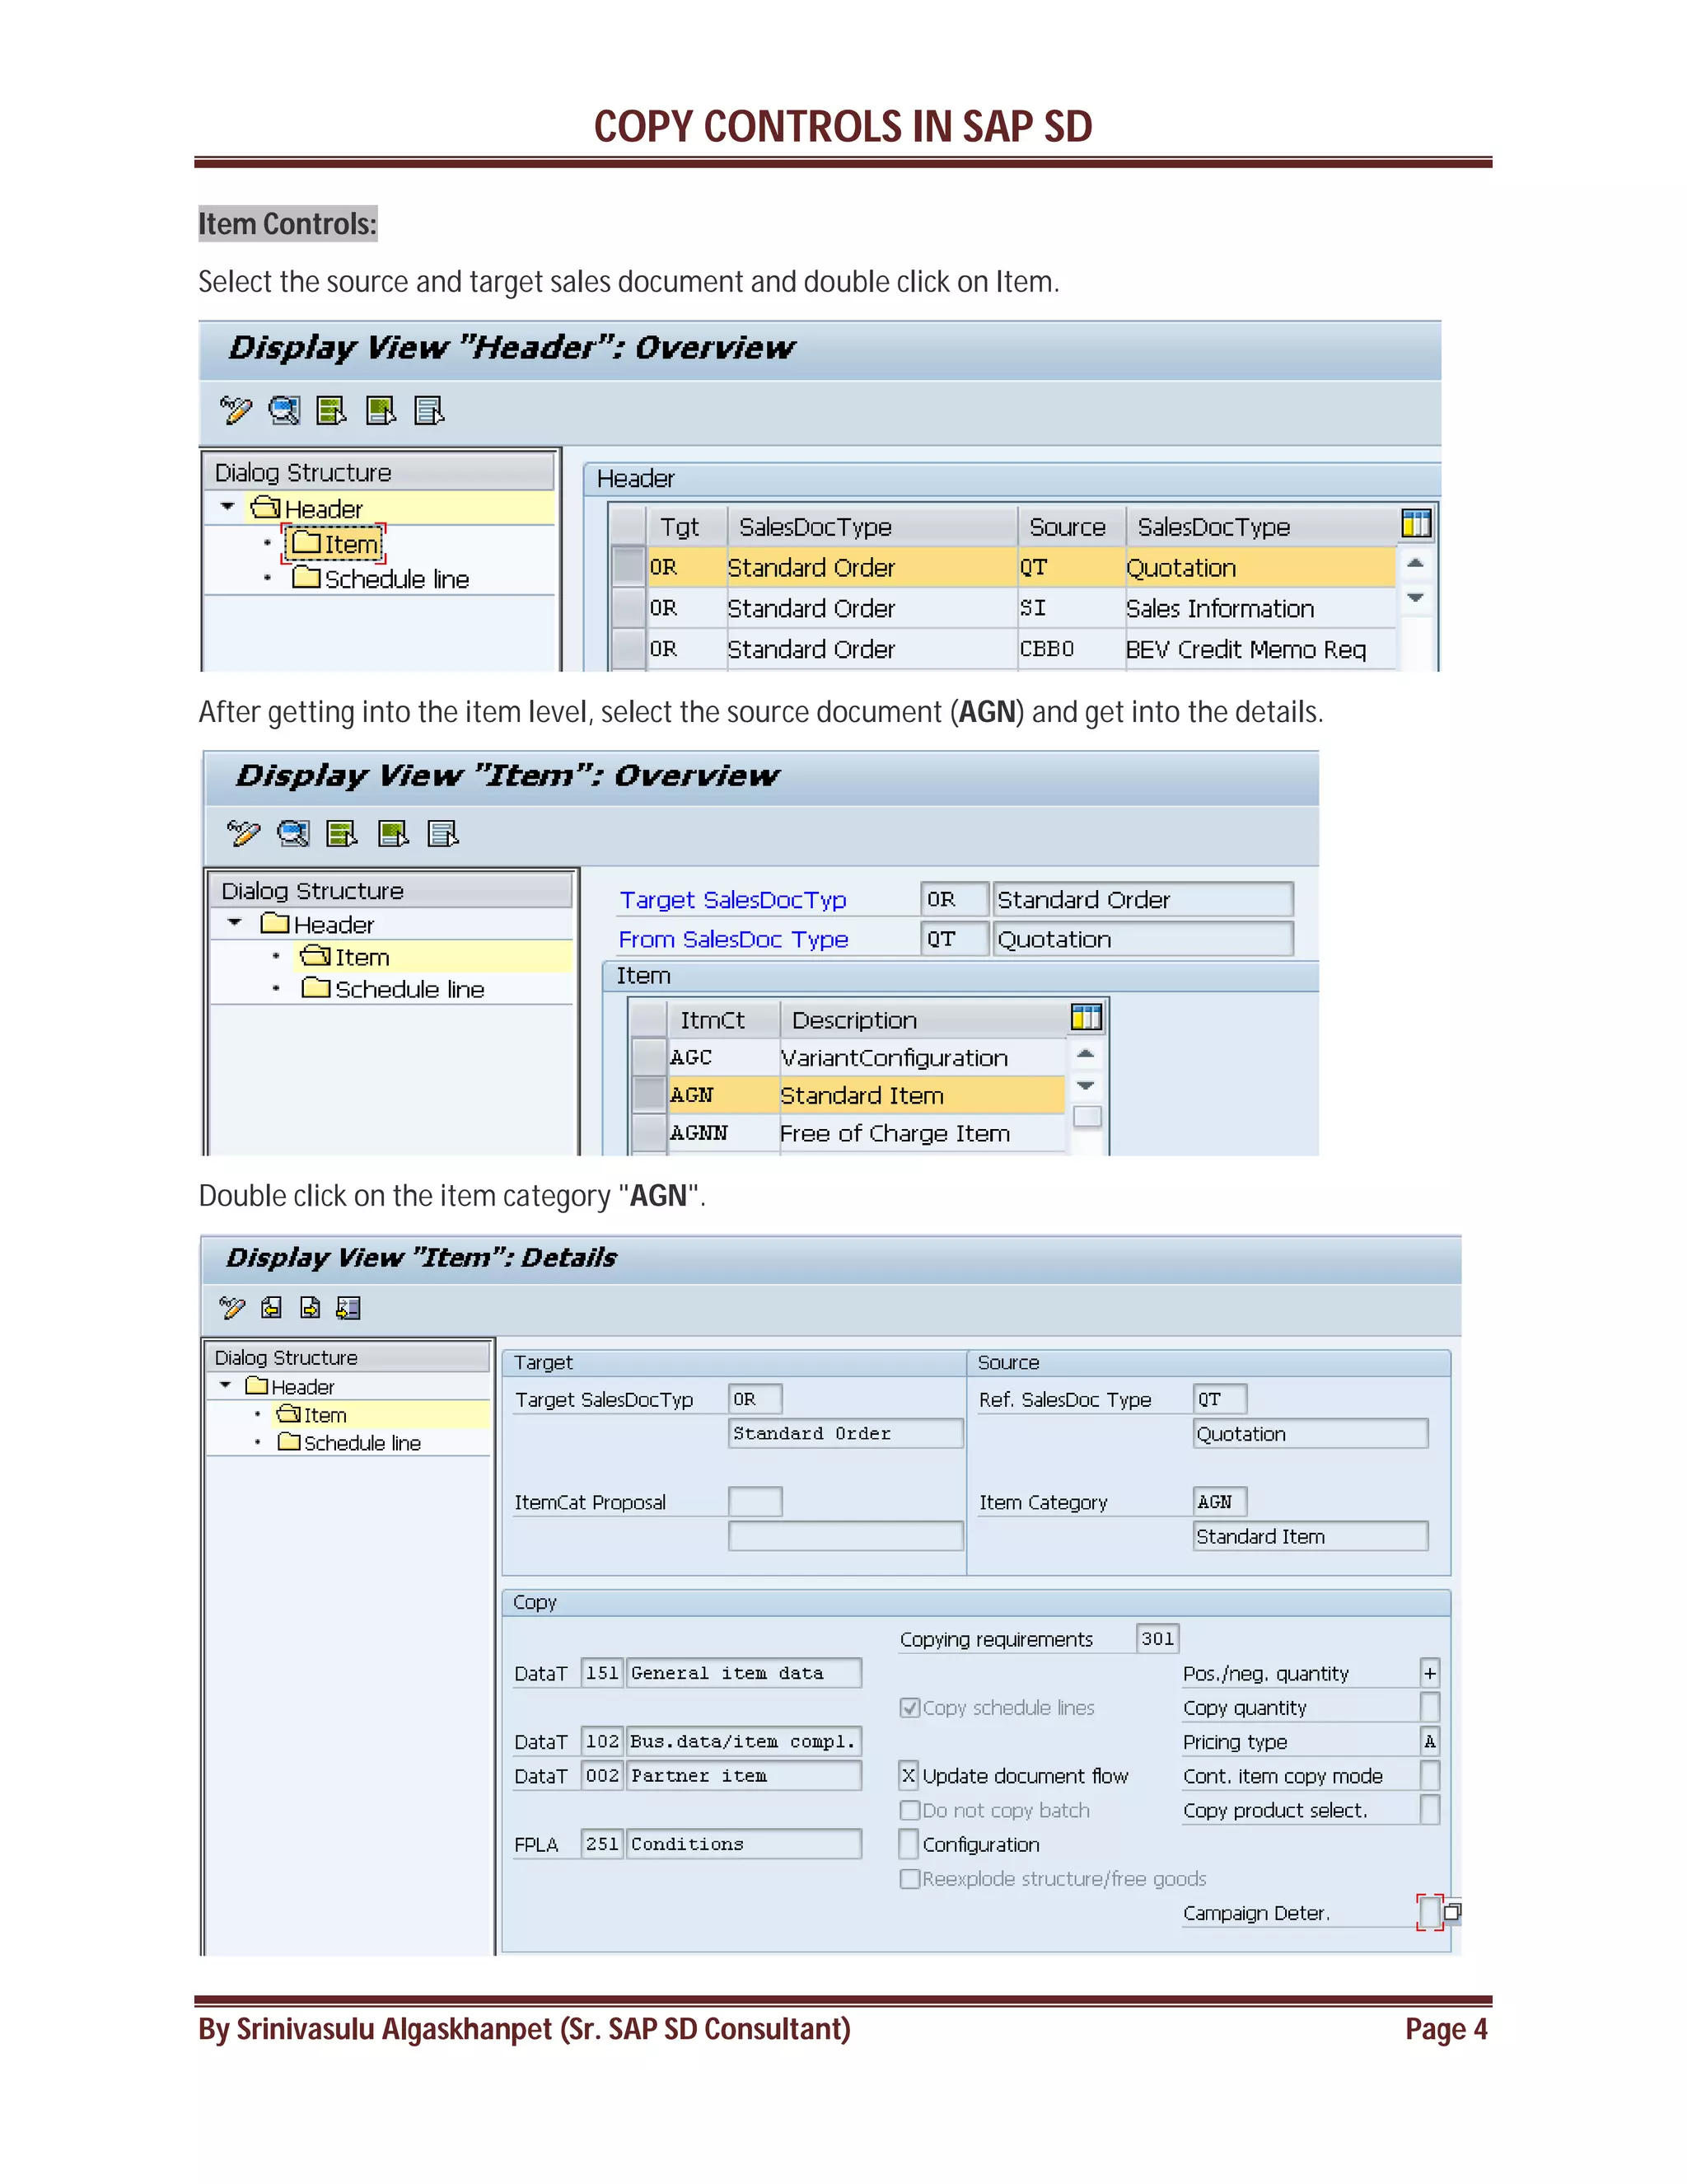Click From SalesDoc Type blue label
Viewport: 1687px width, 2184px height.
[734, 939]
